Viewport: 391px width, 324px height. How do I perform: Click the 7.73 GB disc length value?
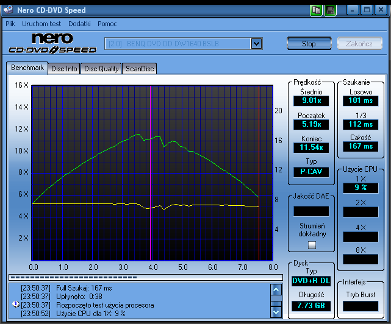[x=311, y=306]
